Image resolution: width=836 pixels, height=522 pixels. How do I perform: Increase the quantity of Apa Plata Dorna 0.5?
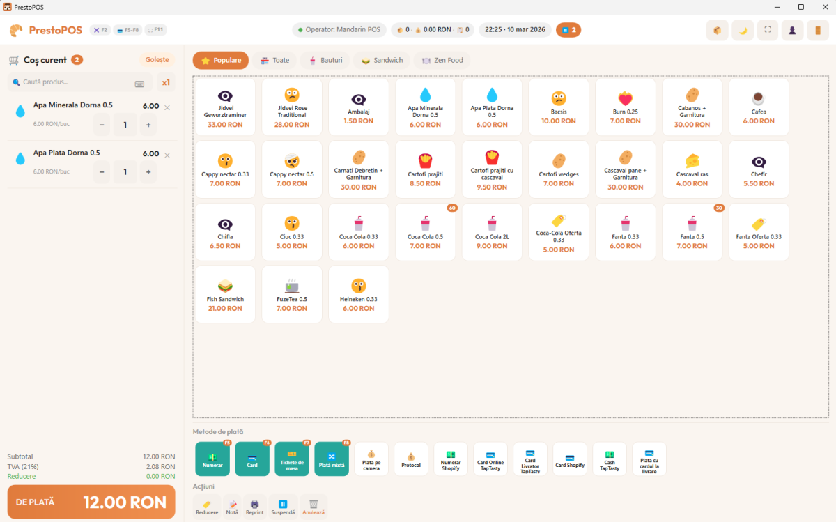coord(148,171)
